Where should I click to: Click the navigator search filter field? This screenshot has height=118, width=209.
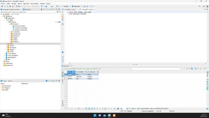28,12
